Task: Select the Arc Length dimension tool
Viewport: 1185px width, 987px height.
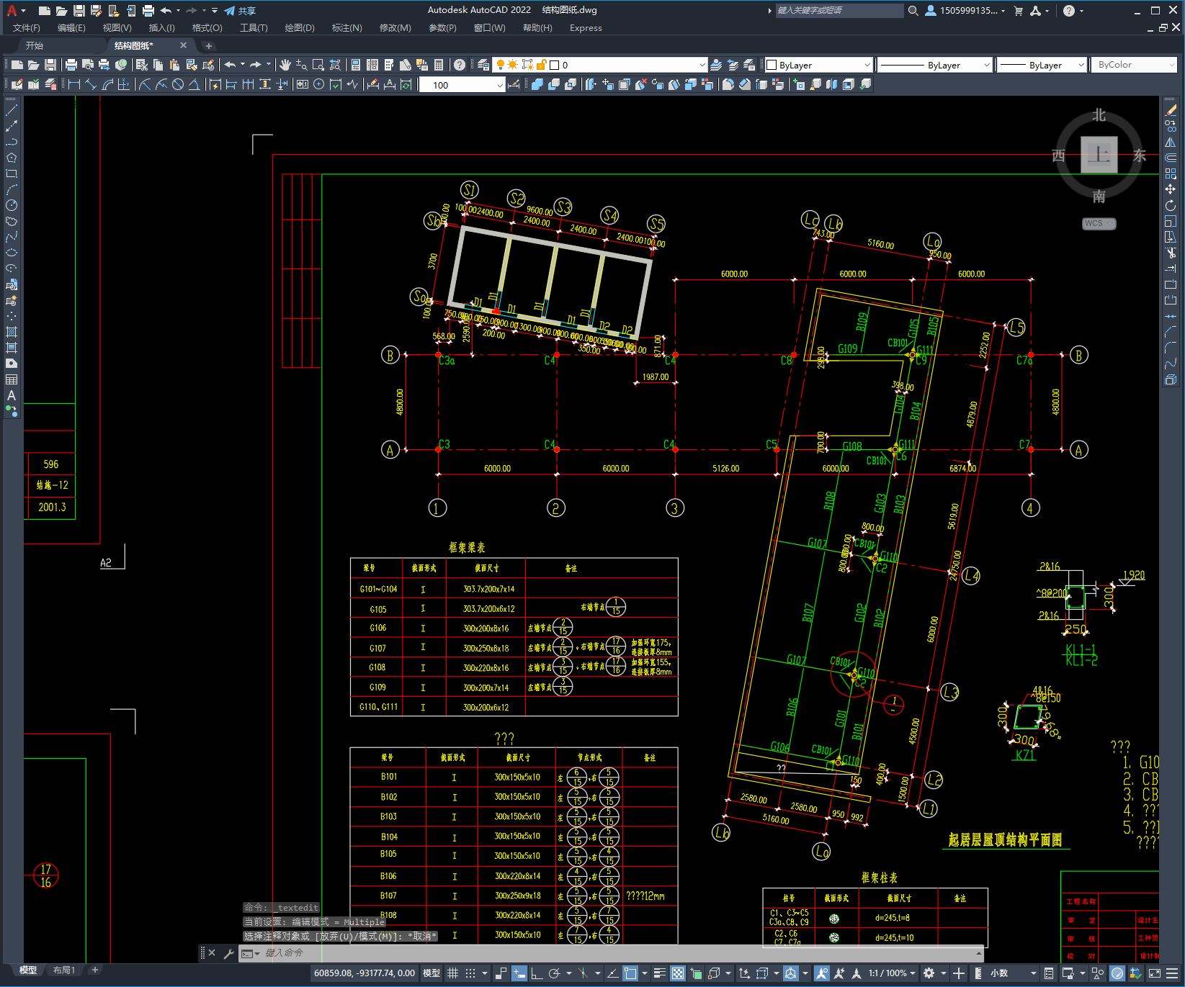Action: click(x=107, y=84)
